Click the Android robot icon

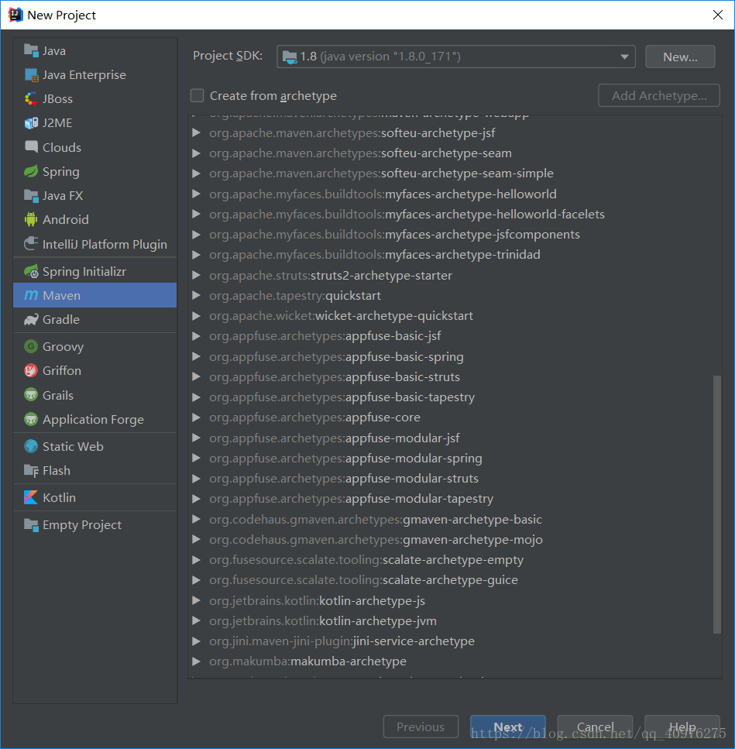coord(31,219)
